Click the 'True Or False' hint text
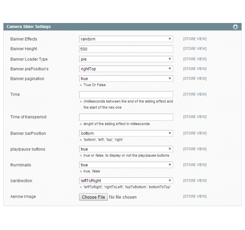Viewport: 245px width, 230px height. tap(95, 85)
